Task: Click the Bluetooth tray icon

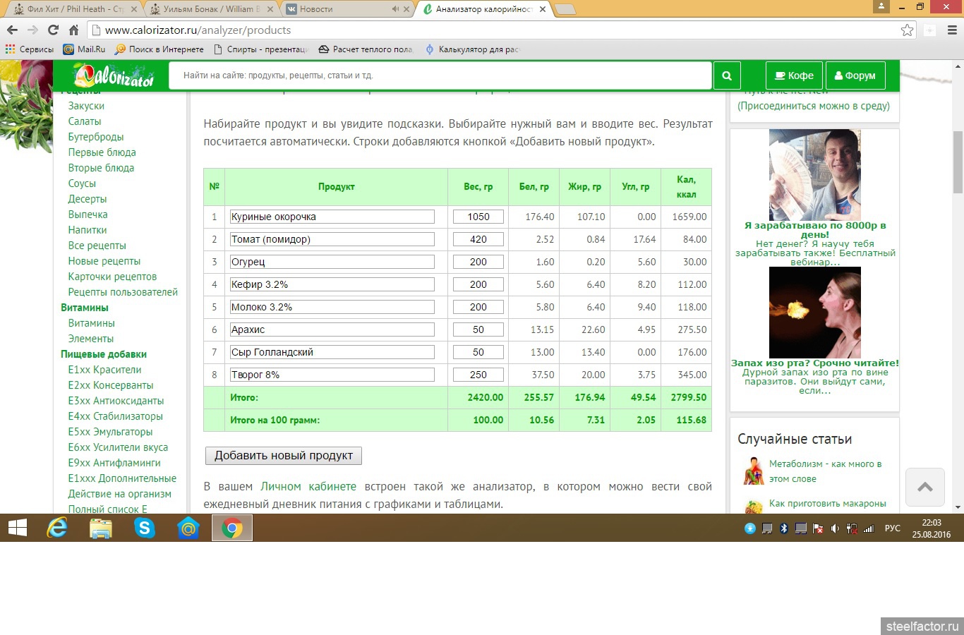Action: [x=783, y=528]
